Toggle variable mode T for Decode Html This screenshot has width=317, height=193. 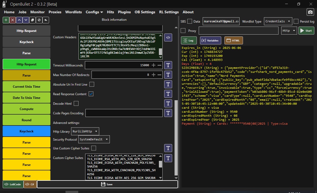[168, 103]
